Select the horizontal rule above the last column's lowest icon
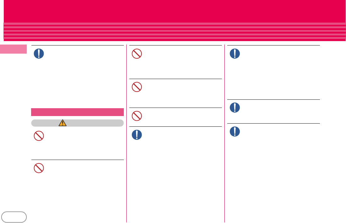 (x=273, y=123)
